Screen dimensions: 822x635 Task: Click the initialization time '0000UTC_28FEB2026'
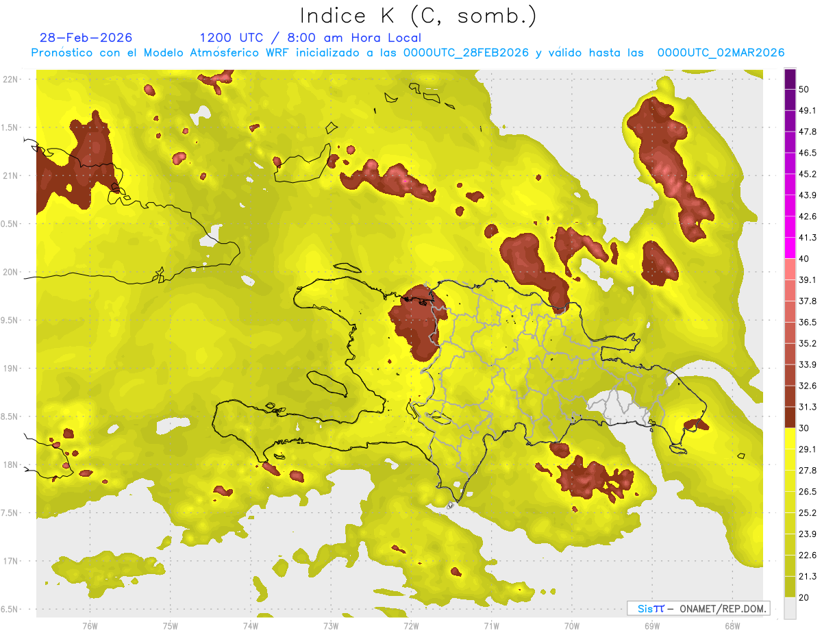[466, 53]
